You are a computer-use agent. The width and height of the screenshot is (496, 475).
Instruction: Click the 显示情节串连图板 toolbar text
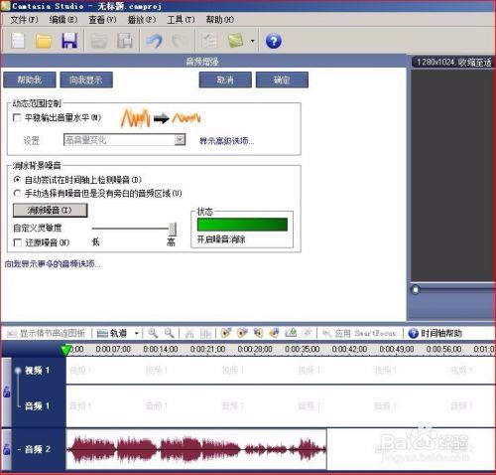(x=53, y=333)
